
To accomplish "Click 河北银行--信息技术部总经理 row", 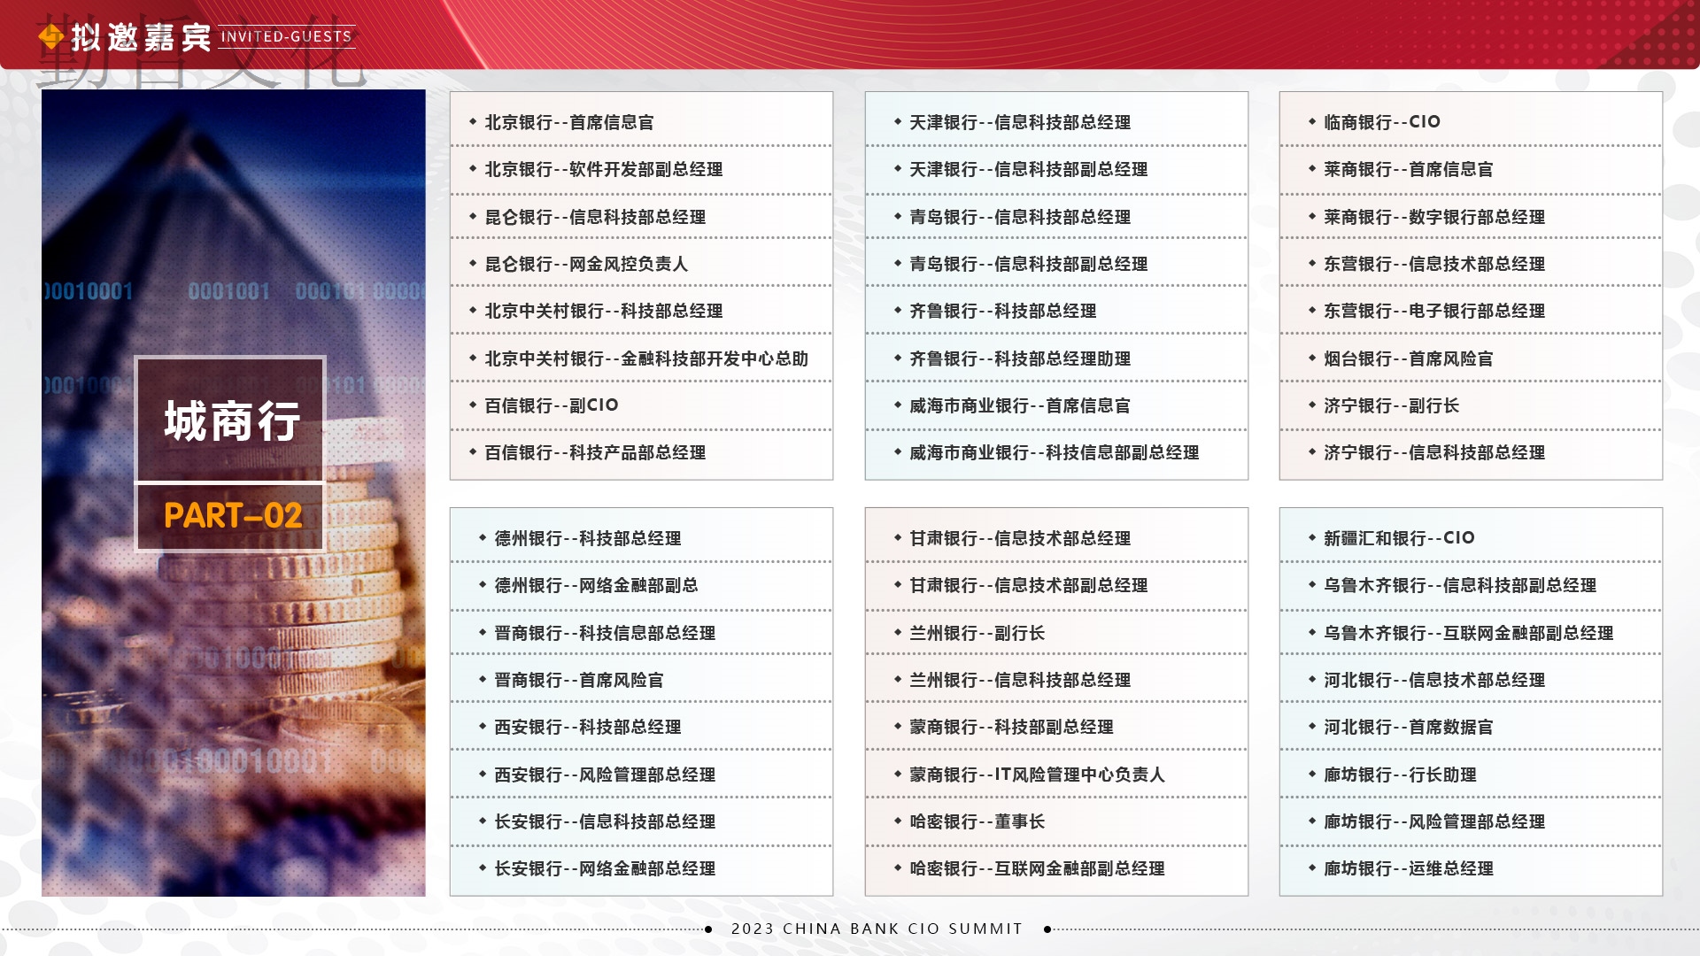I will (x=1433, y=680).
